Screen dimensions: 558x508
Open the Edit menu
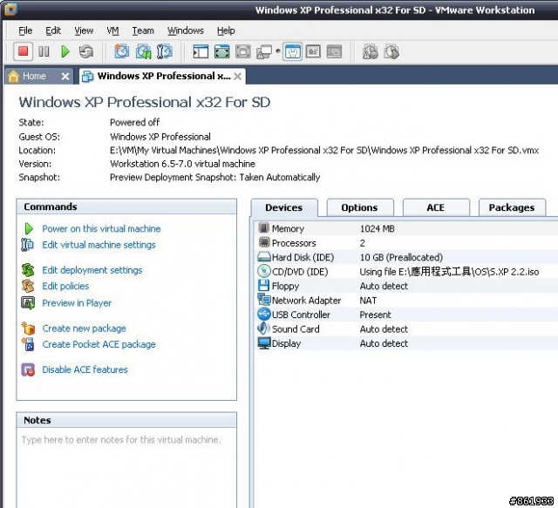tap(53, 30)
